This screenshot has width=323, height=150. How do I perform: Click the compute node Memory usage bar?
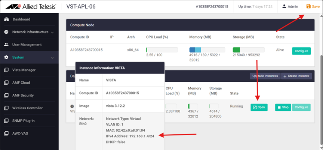pos(207,50)
